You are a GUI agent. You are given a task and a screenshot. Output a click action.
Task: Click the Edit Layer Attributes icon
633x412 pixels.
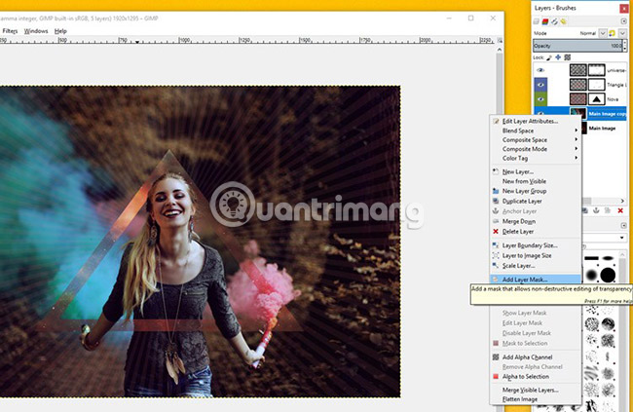[x=495, y=121]
